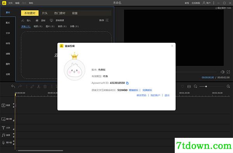Click the 增加时长 link
Screen dimensions: 233x153
pos(134,90)
